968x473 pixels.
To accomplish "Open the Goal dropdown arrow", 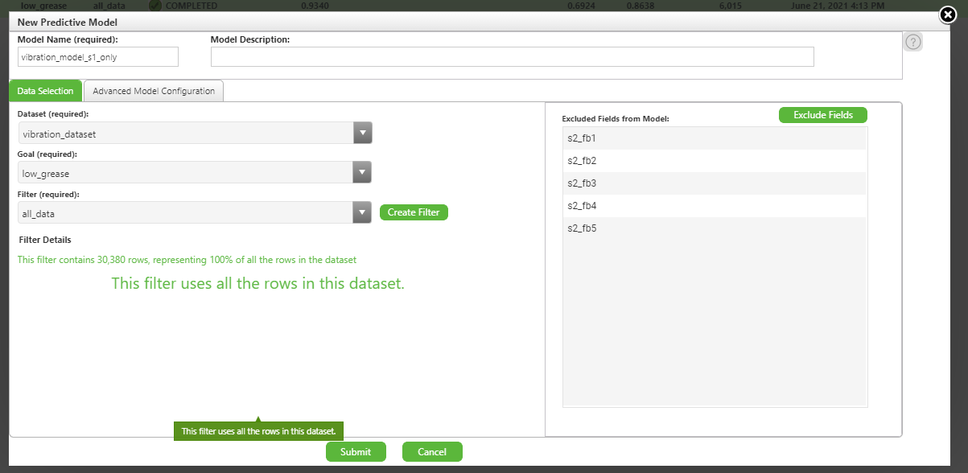I will pos(361,172).
